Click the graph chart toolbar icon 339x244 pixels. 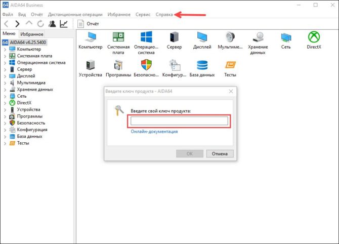point(64,24)
